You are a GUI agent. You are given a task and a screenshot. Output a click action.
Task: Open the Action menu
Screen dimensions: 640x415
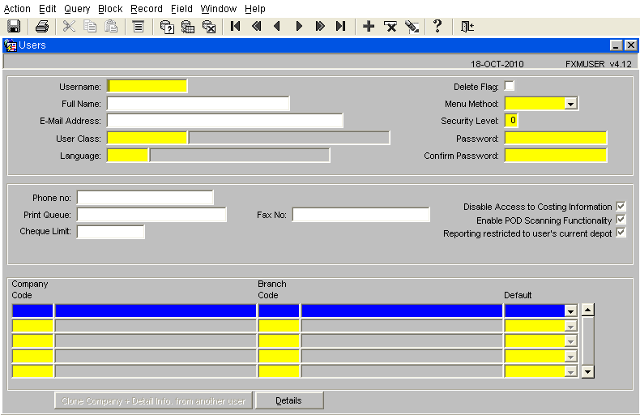click(17, 9)
